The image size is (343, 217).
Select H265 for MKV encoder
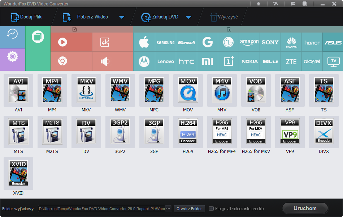(x=256, y=132)
